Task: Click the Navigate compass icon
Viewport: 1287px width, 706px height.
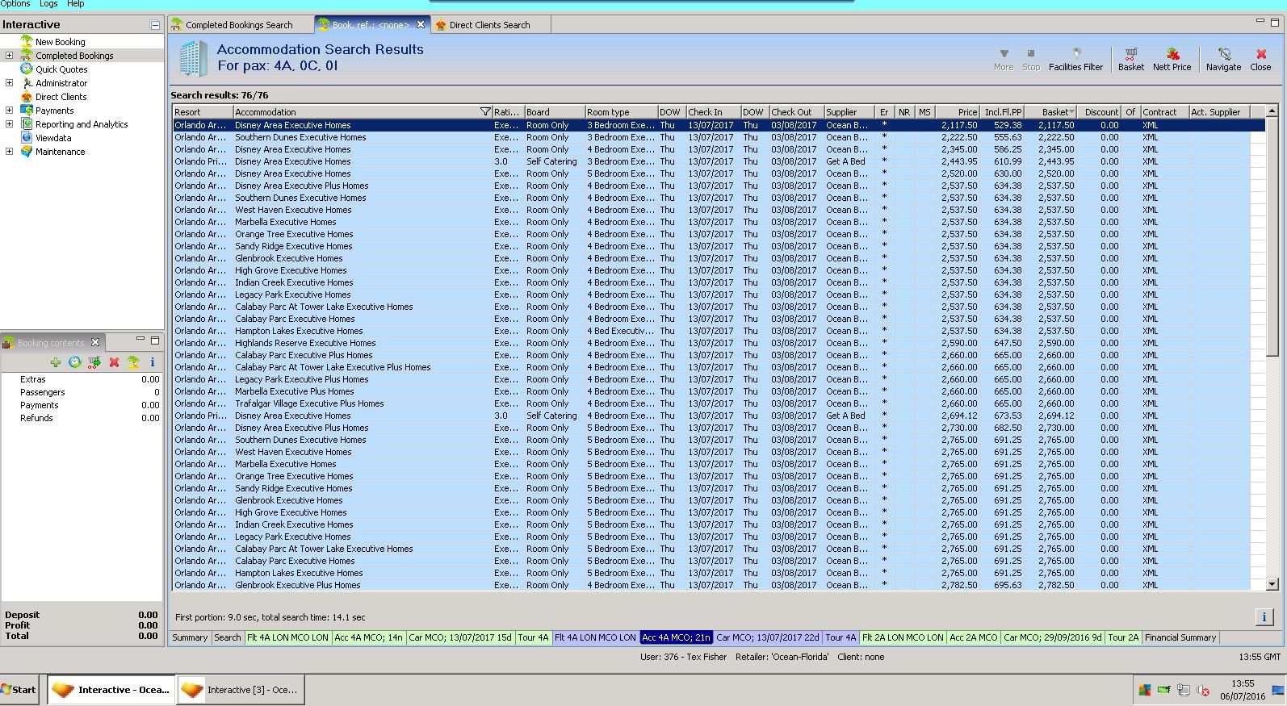Action: tap(1223, 60)
